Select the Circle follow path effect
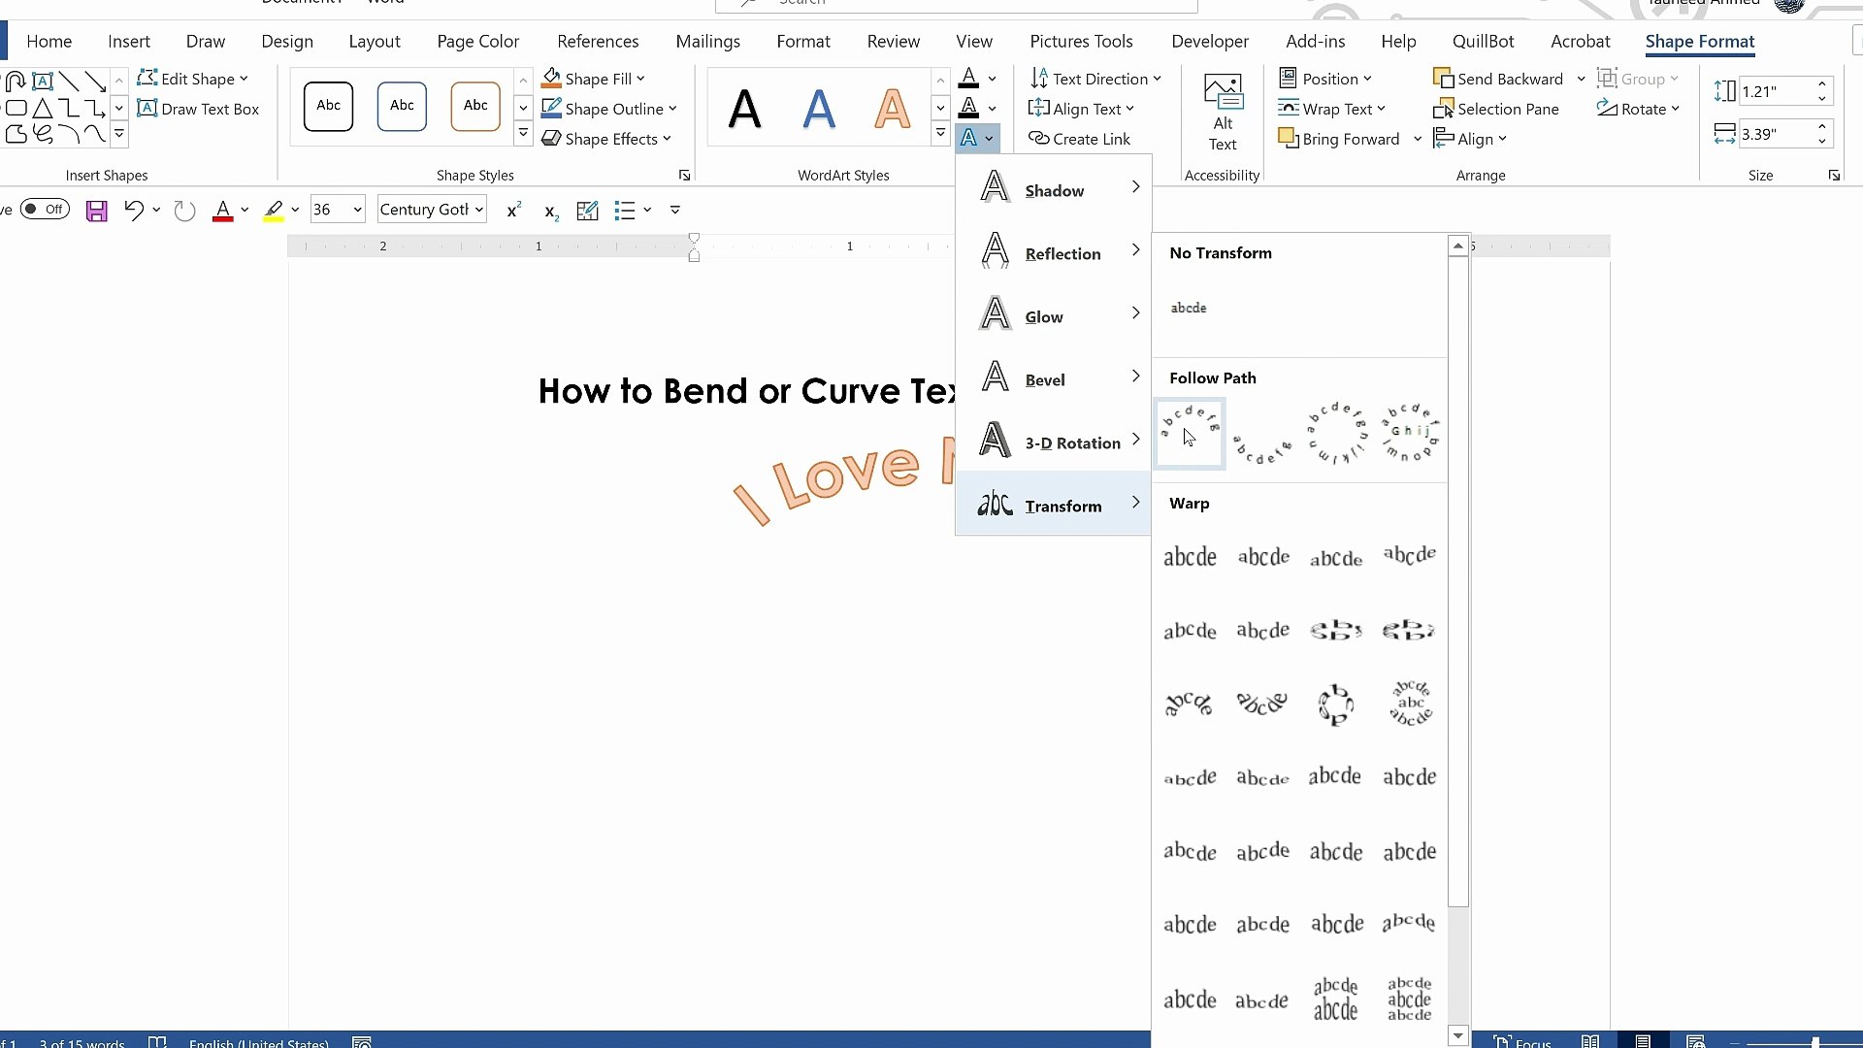 1336,433
